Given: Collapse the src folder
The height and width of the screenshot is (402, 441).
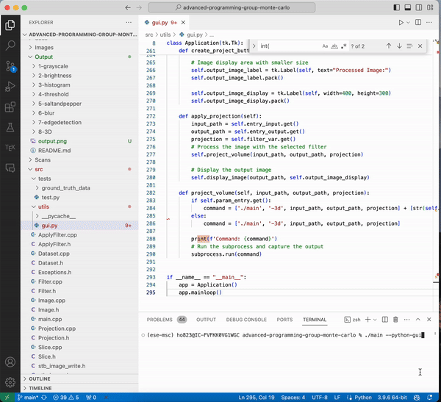Looking at the screenshot, I should tap(39, 169).
